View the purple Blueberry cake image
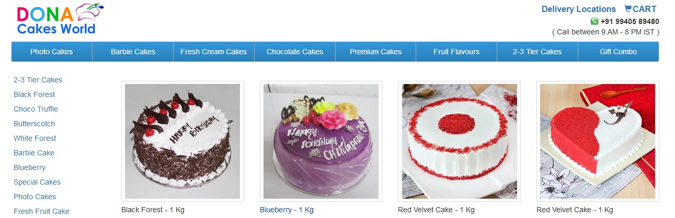675x218 pixels. (x=321, y=141)
